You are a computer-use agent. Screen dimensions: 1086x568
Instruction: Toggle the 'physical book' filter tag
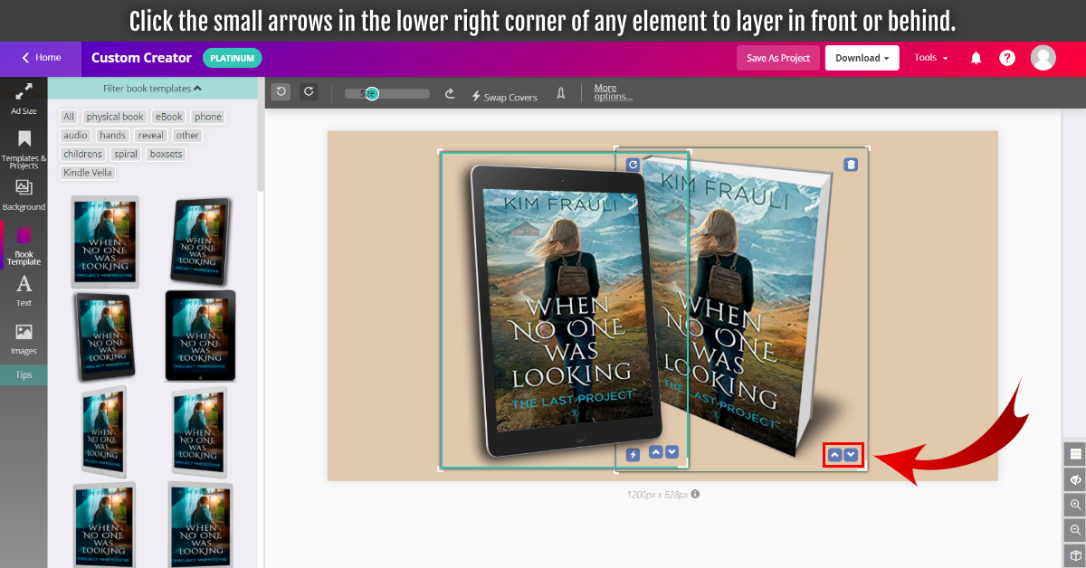pyautogui.click(x=115, y=117)
